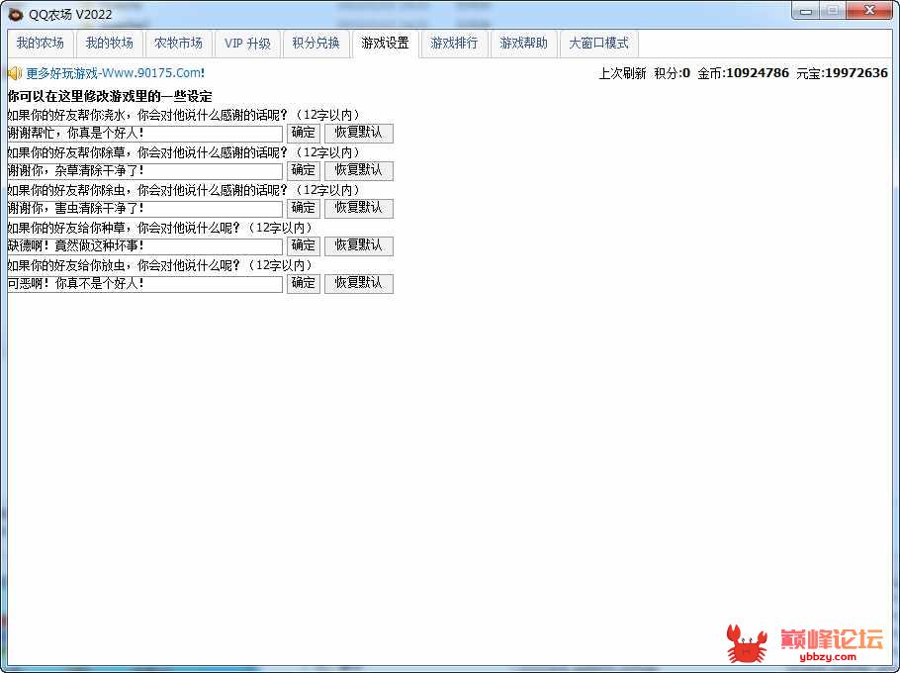Edit the 缺德啊 planting-weeds message field

[144, 246]
